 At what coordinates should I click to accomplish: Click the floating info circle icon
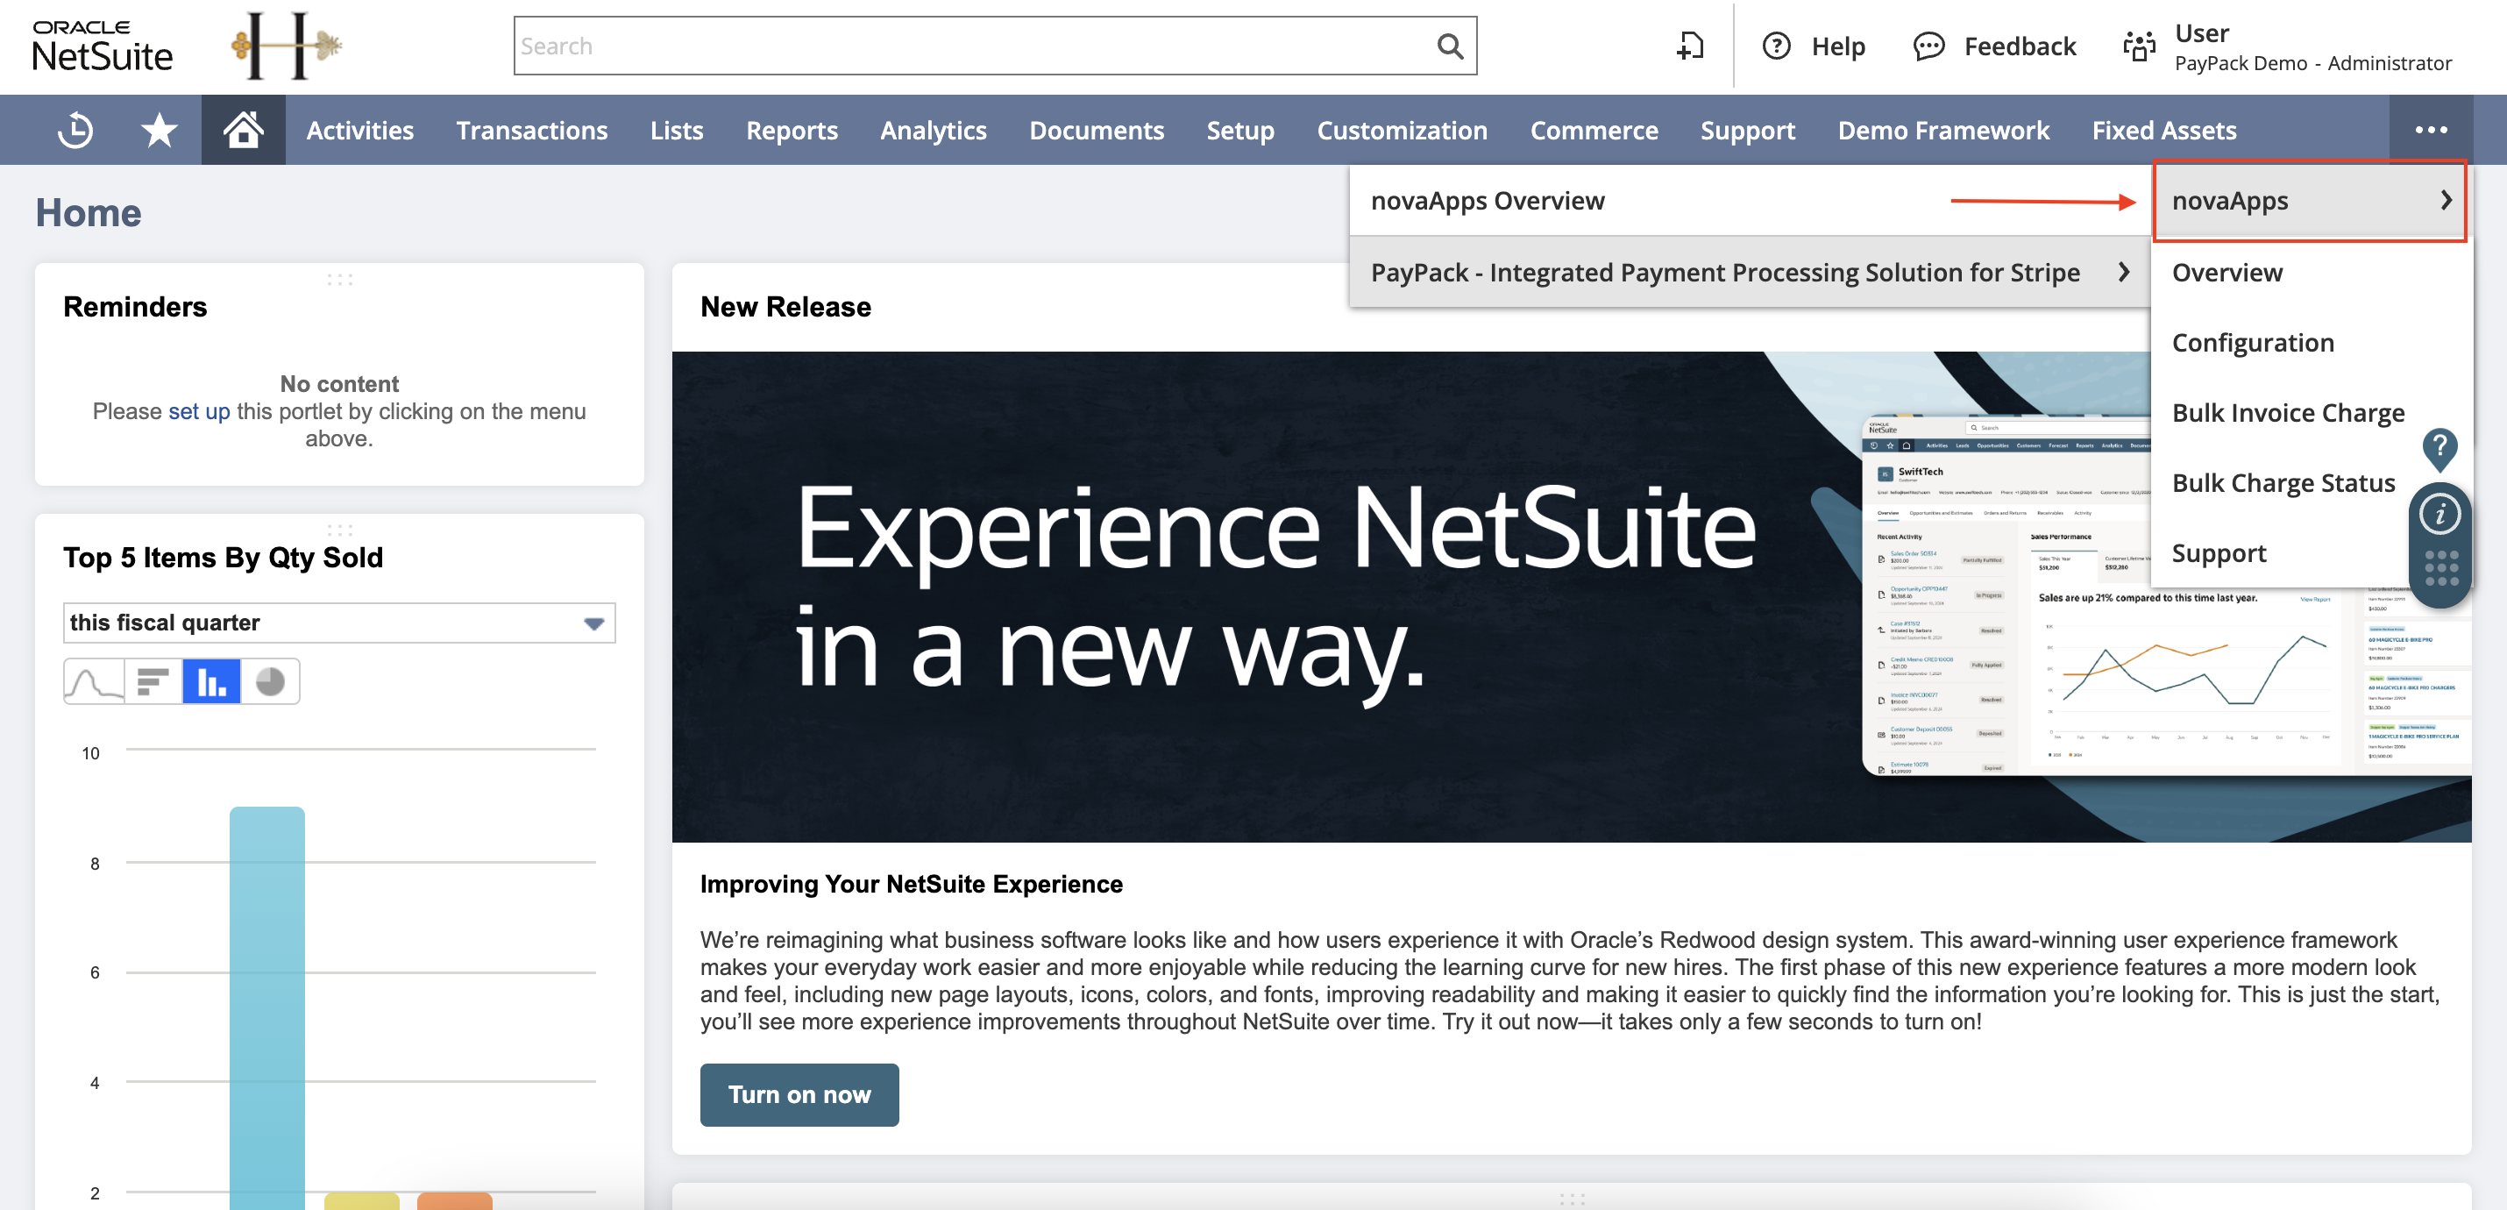(2439, 514)
